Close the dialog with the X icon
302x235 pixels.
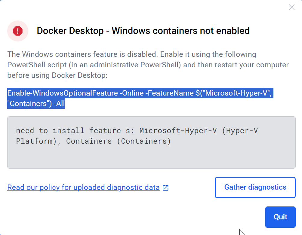pyautogui.click(x=291, y=7)
